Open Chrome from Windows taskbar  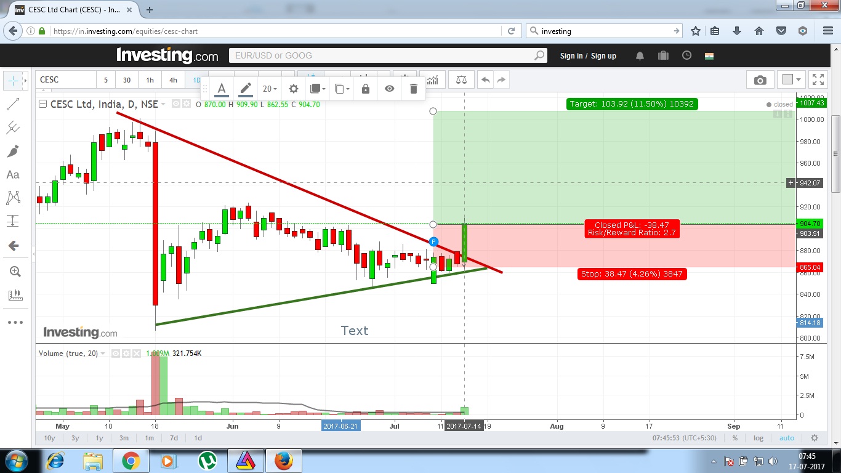pos(131,461)
